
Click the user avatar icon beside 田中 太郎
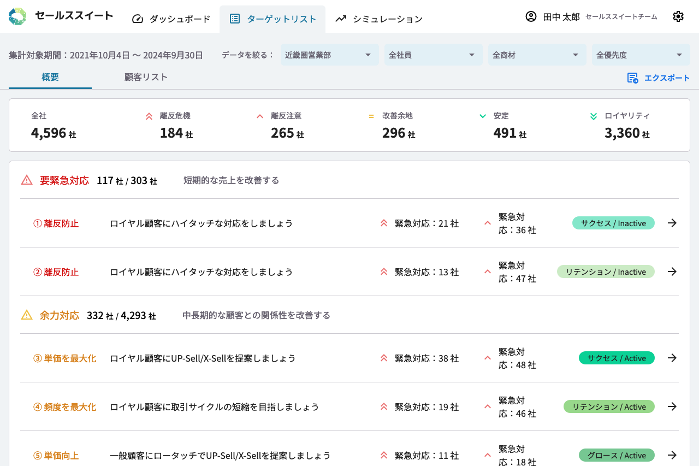click(x=531, y=16)
